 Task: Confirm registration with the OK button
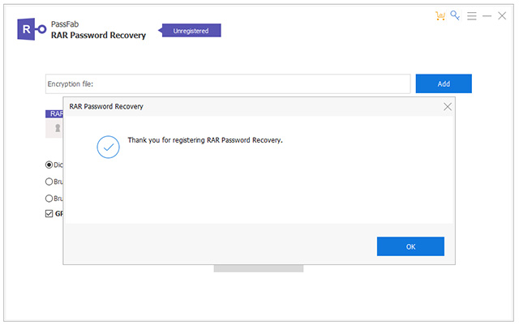click(x=410, y=246)
